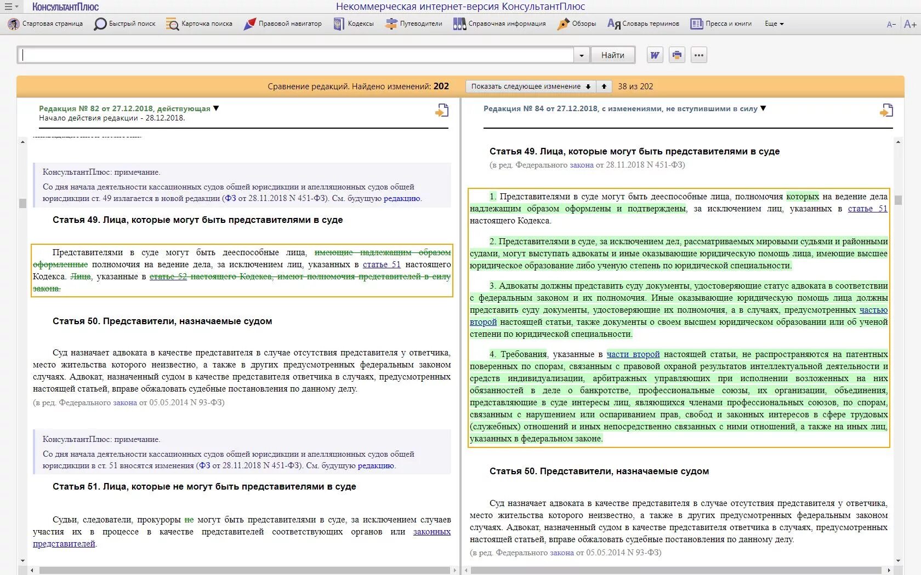Image resolution: width=921 pixels, height=575 pixels.
Task: Open закона link under right Статья 50
Action: [x=562, y=553]
